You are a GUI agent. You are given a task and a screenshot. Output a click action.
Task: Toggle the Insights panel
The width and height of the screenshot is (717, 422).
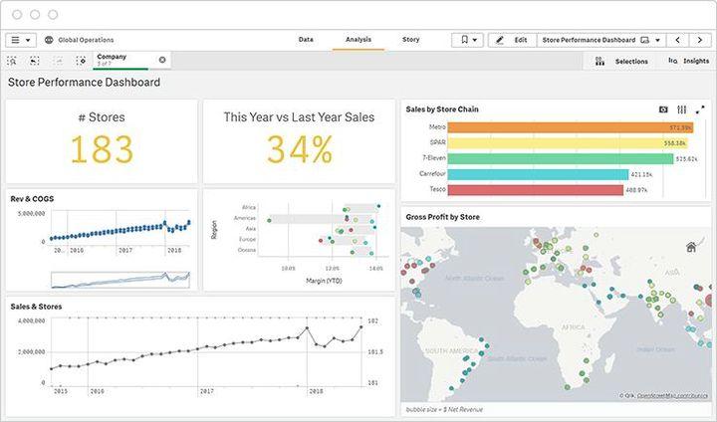[x=688, y=61]
